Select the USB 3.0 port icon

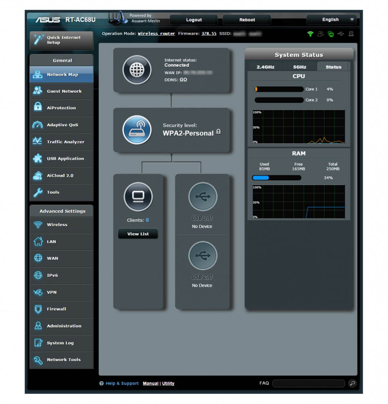point(203,196)
